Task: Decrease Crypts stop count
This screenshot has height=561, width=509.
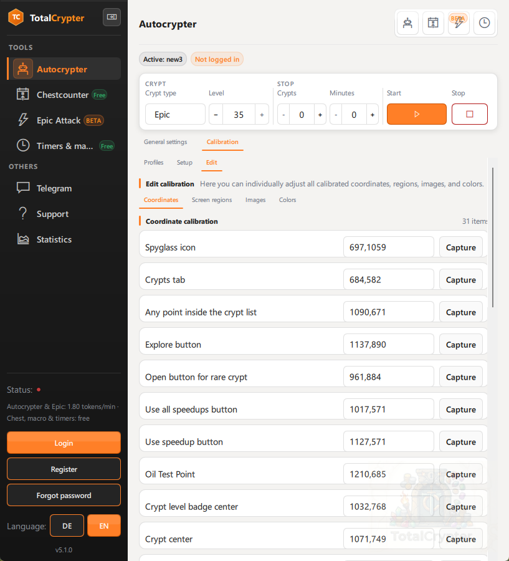Action: pyautogui.click(x=283, y=115)
